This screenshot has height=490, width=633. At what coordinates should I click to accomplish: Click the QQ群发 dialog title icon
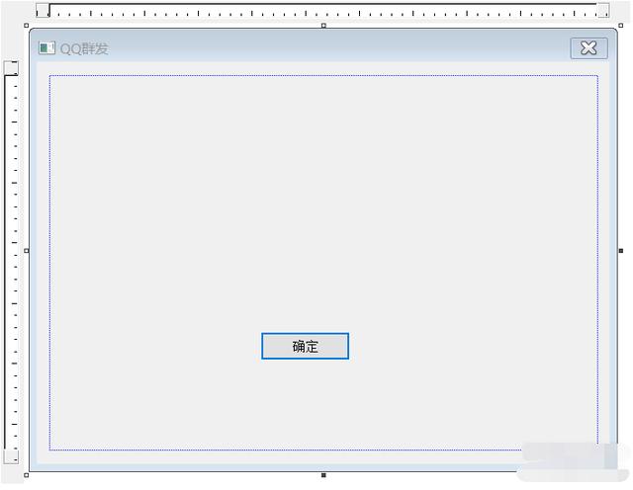(x=46, y=48)
